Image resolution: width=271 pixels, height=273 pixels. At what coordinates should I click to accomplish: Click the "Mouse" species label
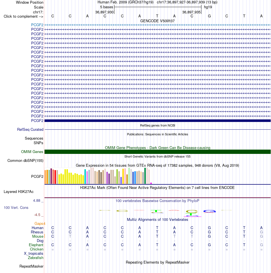click(x=38, y=237)
